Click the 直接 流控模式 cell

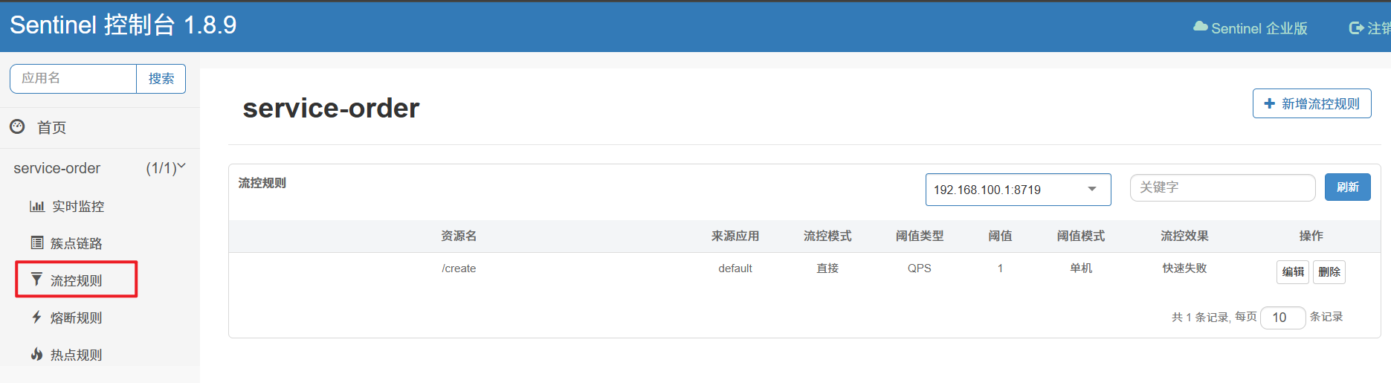point(827,268)
